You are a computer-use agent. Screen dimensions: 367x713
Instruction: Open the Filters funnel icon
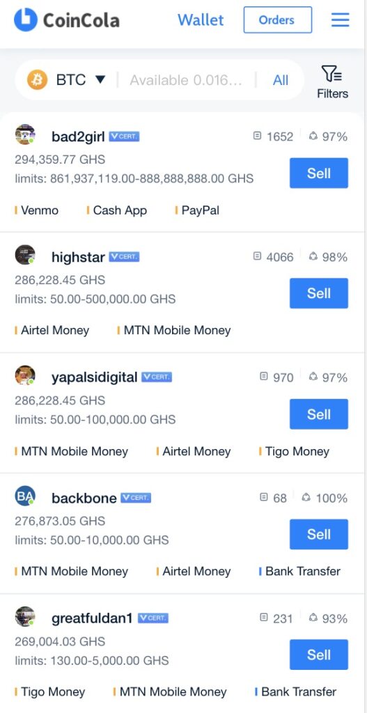pos(332,74)
